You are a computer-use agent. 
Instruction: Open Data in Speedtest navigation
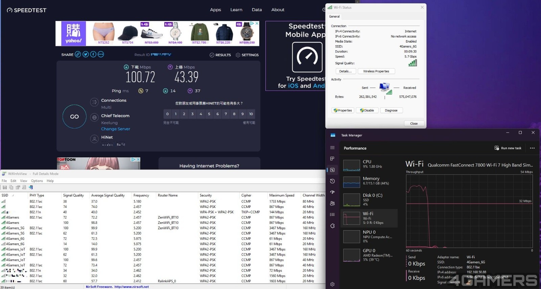coord(257,10)
